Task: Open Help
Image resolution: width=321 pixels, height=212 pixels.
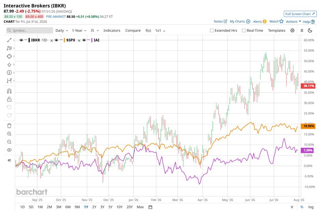Action: coord(309,22)
